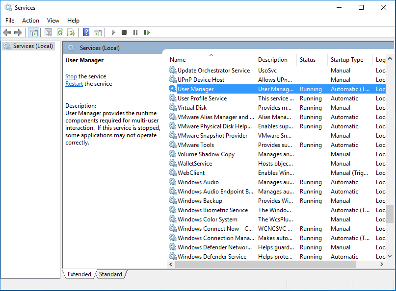Click the gear icon of Volume Shadow Copy
396x291 pixels.
point(173,154)
